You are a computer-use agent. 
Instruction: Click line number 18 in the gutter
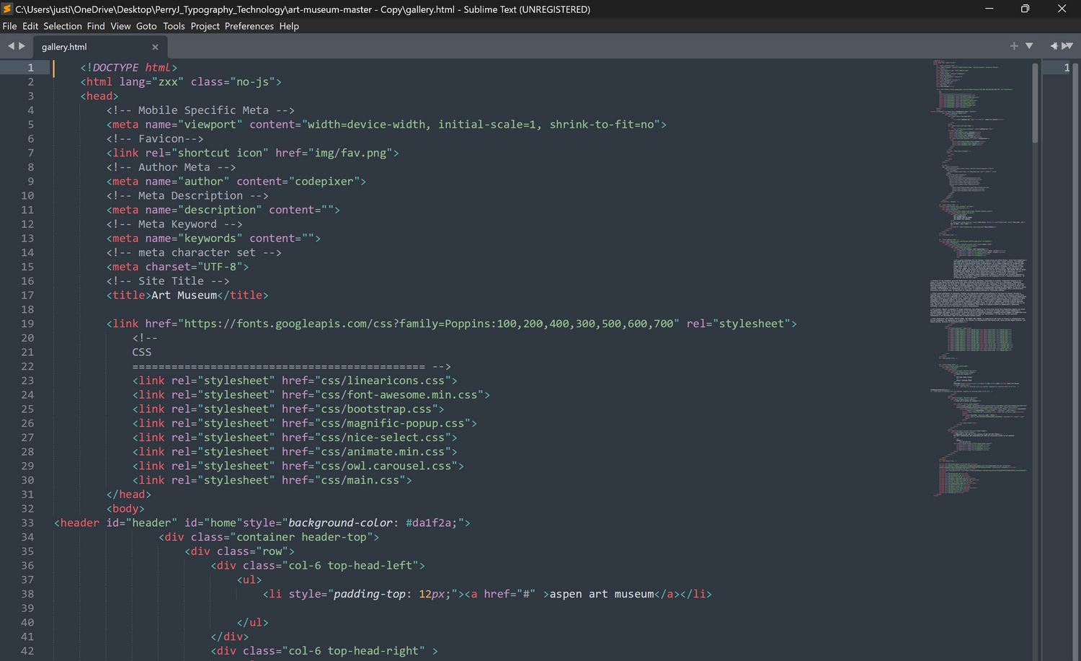[27, 309]
